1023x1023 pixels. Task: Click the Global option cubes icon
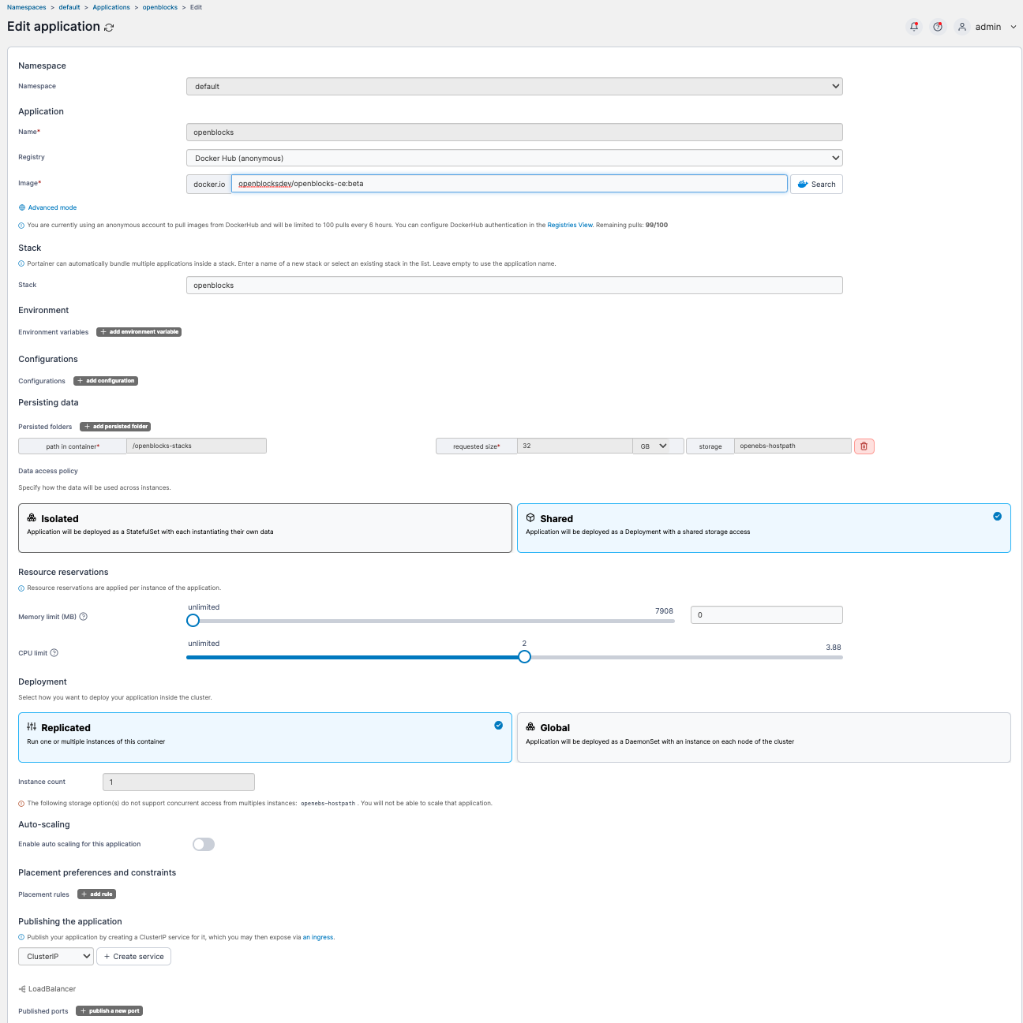[530, 727]
